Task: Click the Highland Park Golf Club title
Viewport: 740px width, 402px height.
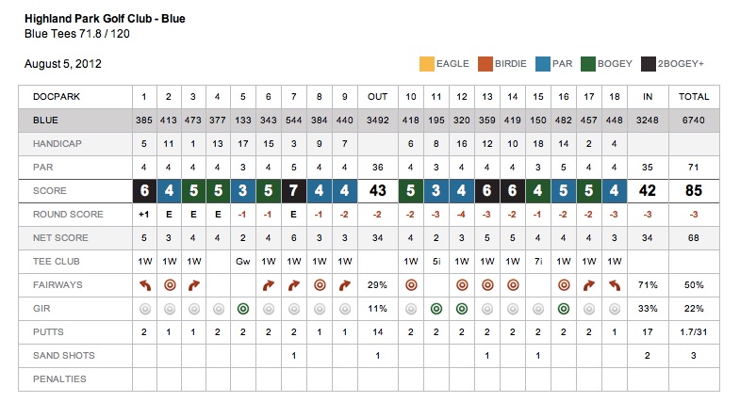Action: [104, 18]
